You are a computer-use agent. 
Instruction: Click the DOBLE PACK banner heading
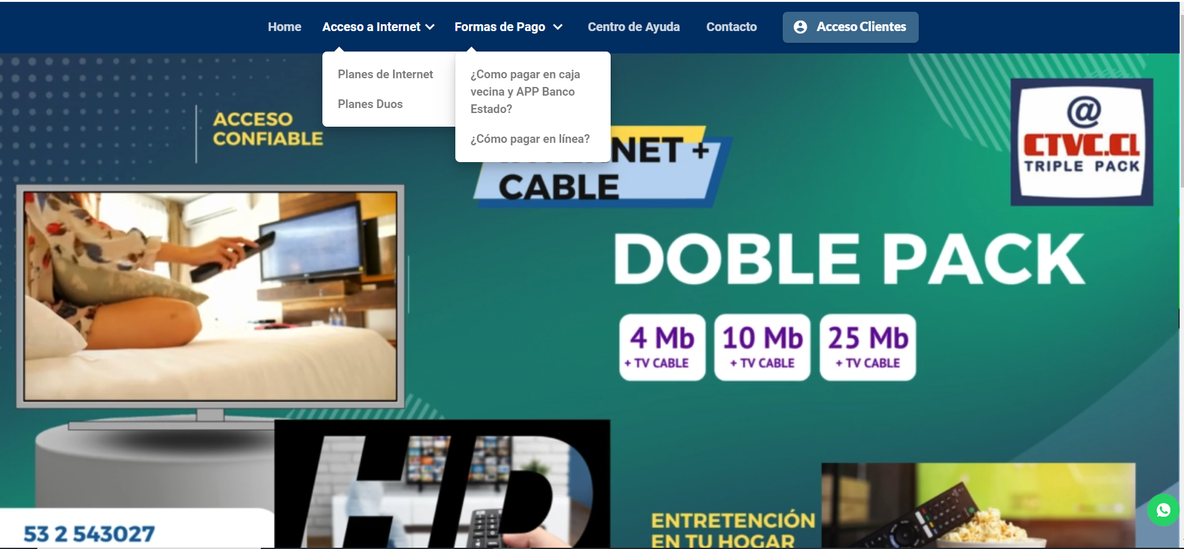coord(849,259)
